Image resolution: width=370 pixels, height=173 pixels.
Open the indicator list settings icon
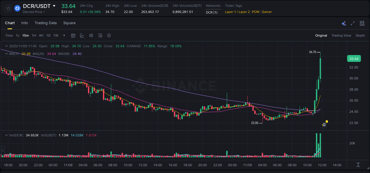click(x=100, y=35)
